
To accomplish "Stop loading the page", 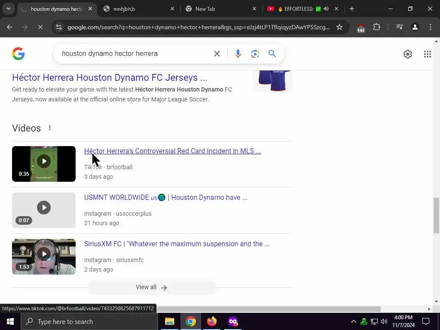I will pos(40,27).
